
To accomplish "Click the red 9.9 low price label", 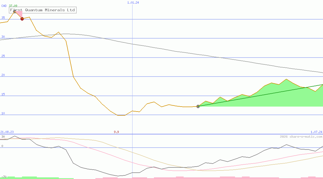I will [x=116, y=132].
